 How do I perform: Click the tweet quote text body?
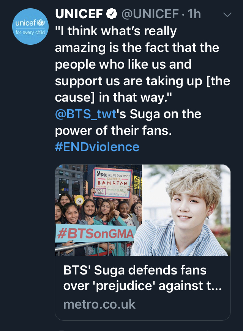pos(142,64)
